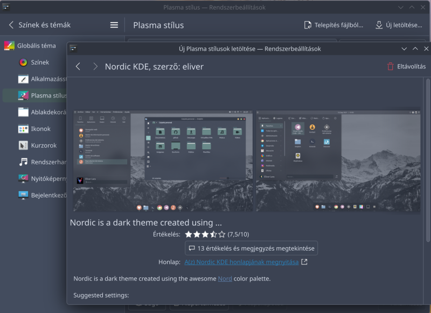The width and height of the screenshot is (431, 313).
Task: Open the hamburger menu in sidebar header
Action: click(114, 25)
